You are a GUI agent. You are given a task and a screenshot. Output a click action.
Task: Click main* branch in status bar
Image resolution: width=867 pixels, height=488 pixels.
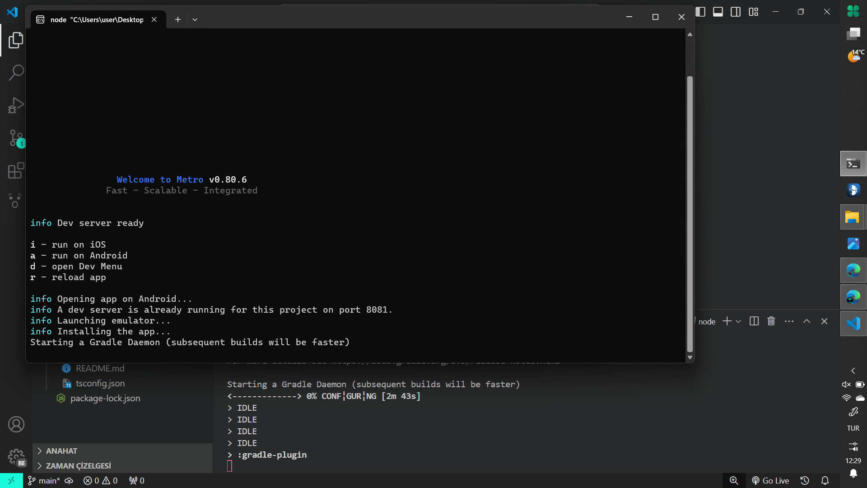(x=44, y=481)
